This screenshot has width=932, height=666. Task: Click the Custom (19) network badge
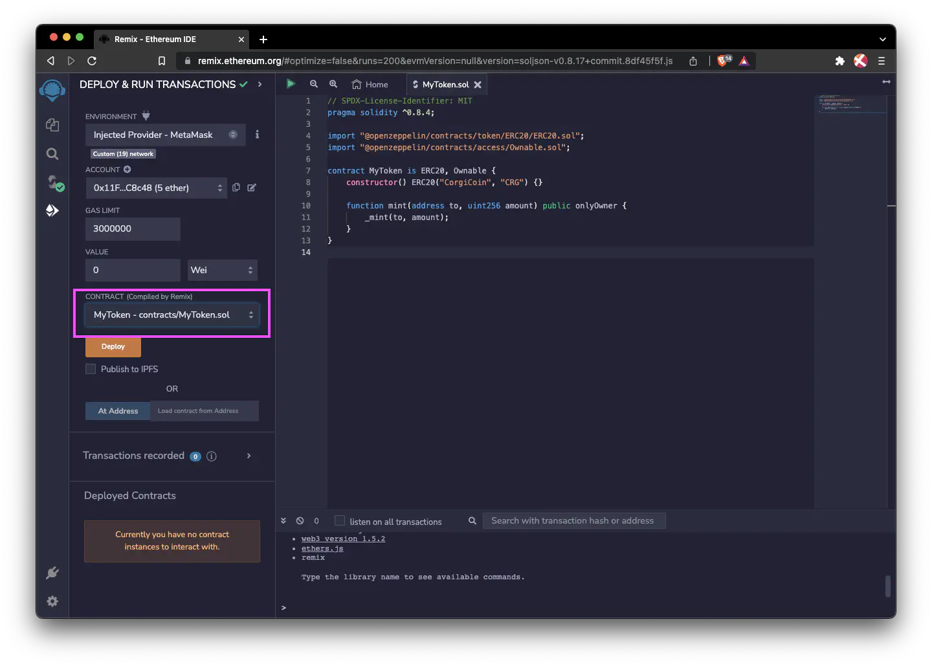pos(123,154)
